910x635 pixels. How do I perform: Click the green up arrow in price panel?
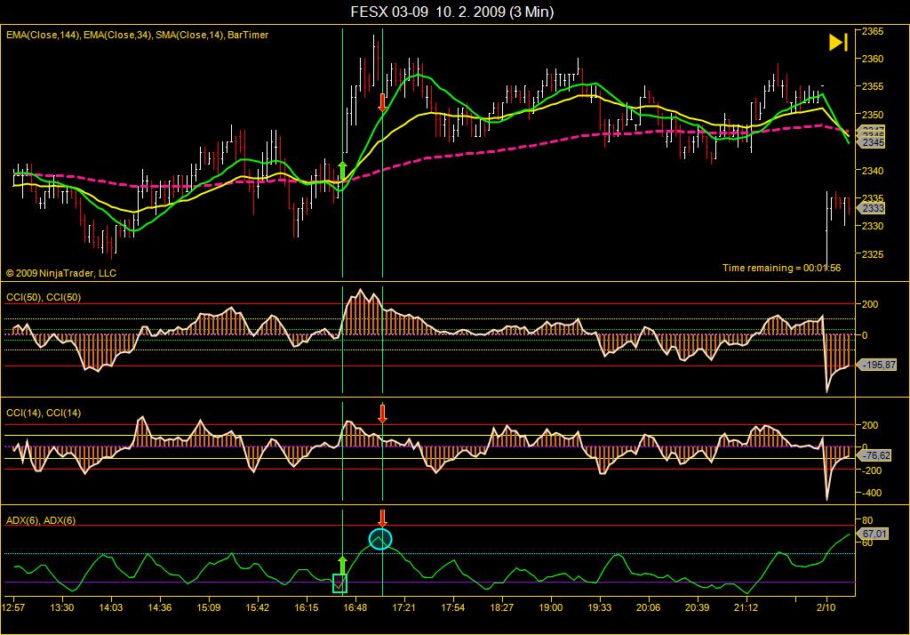click(342, 169)
